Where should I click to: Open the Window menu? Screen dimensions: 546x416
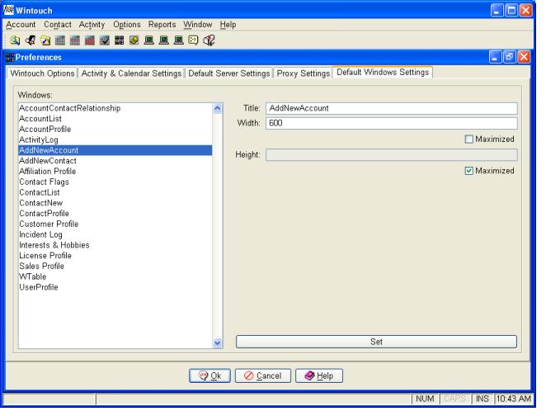198,25
